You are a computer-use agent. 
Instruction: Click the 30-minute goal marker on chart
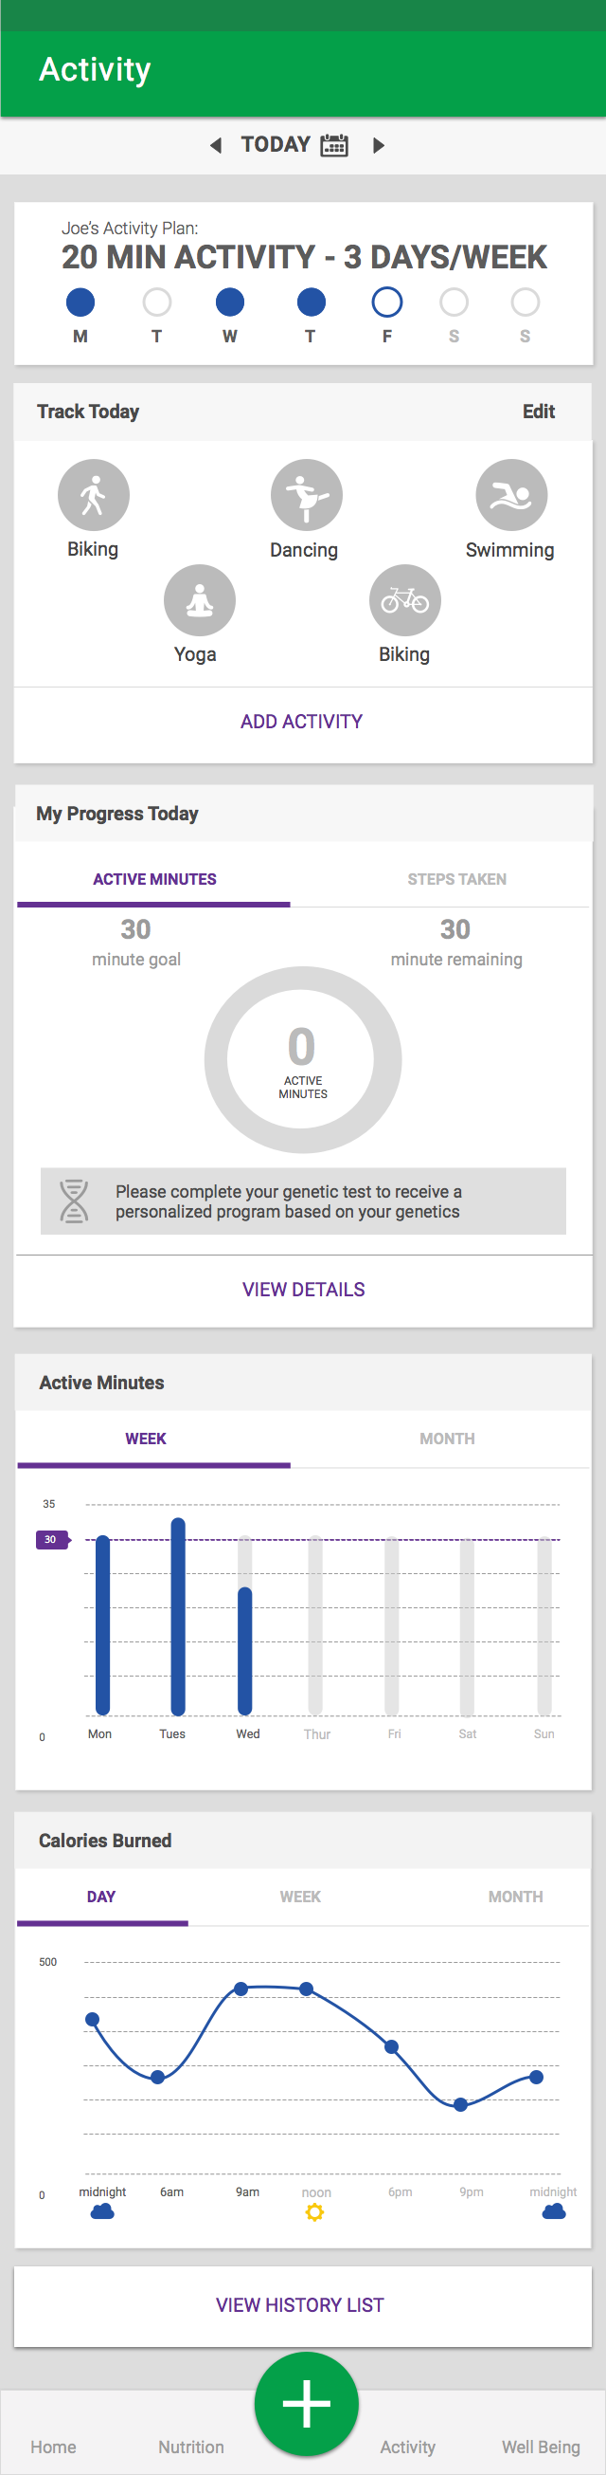tap(51, 1539)
